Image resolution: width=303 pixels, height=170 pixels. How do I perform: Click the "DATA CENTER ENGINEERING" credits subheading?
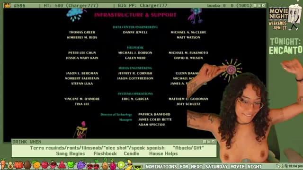click(x=135, y=27)
